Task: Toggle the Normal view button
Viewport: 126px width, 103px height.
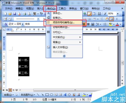Action: 4,90
